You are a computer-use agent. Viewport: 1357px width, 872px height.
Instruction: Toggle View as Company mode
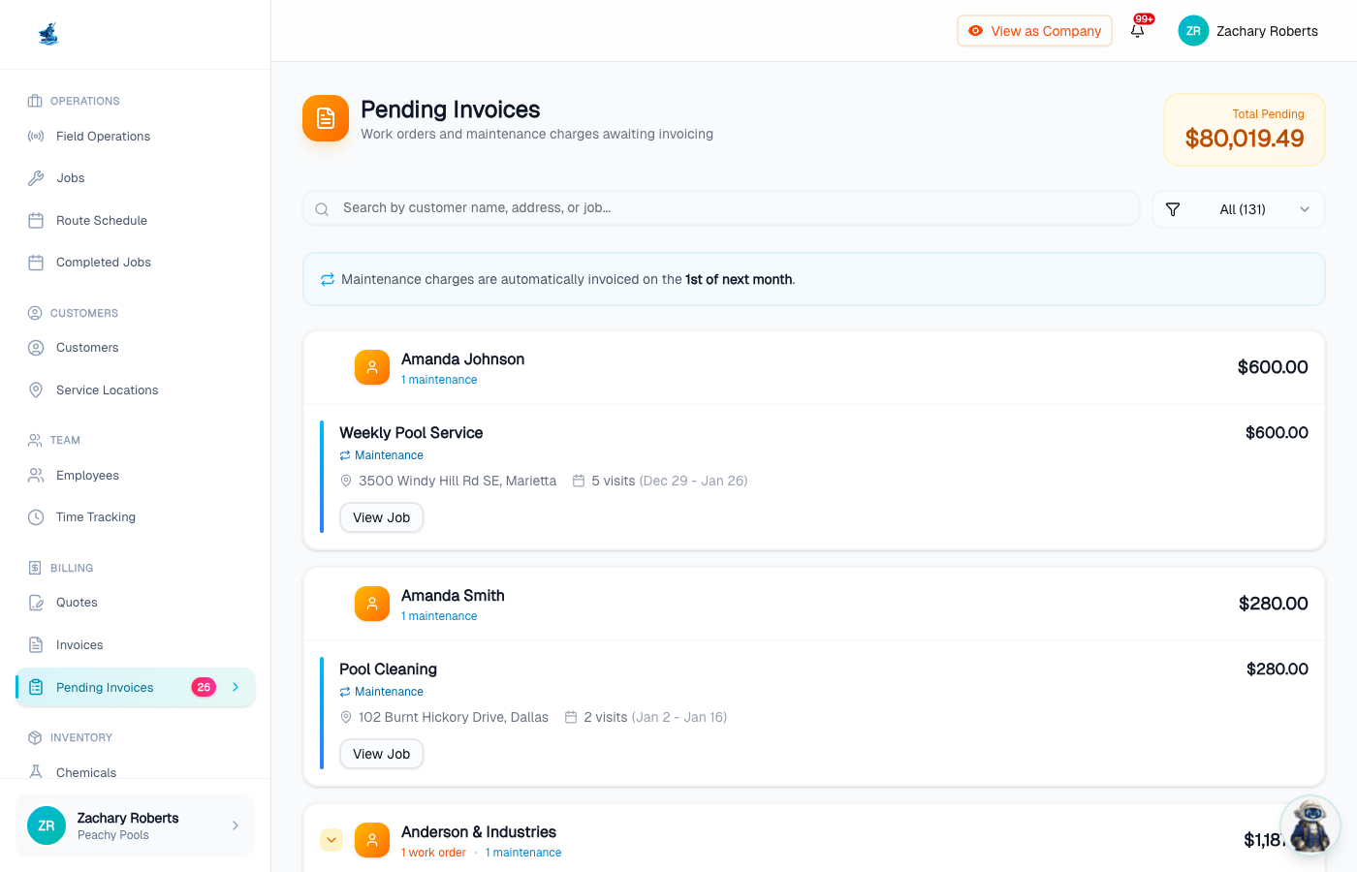tap(1034, 31)
